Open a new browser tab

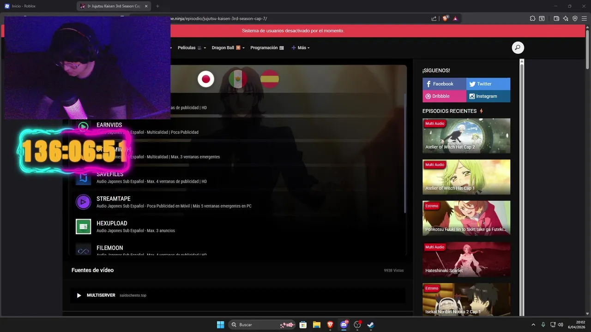click(x=157, y=6)
